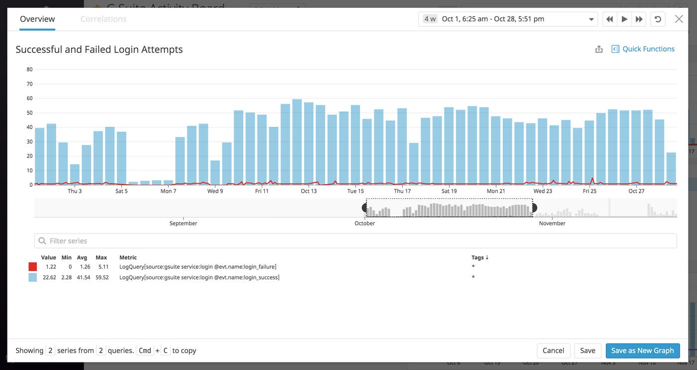Click the export share icon
697x370 pixels.
coord(599,49)
